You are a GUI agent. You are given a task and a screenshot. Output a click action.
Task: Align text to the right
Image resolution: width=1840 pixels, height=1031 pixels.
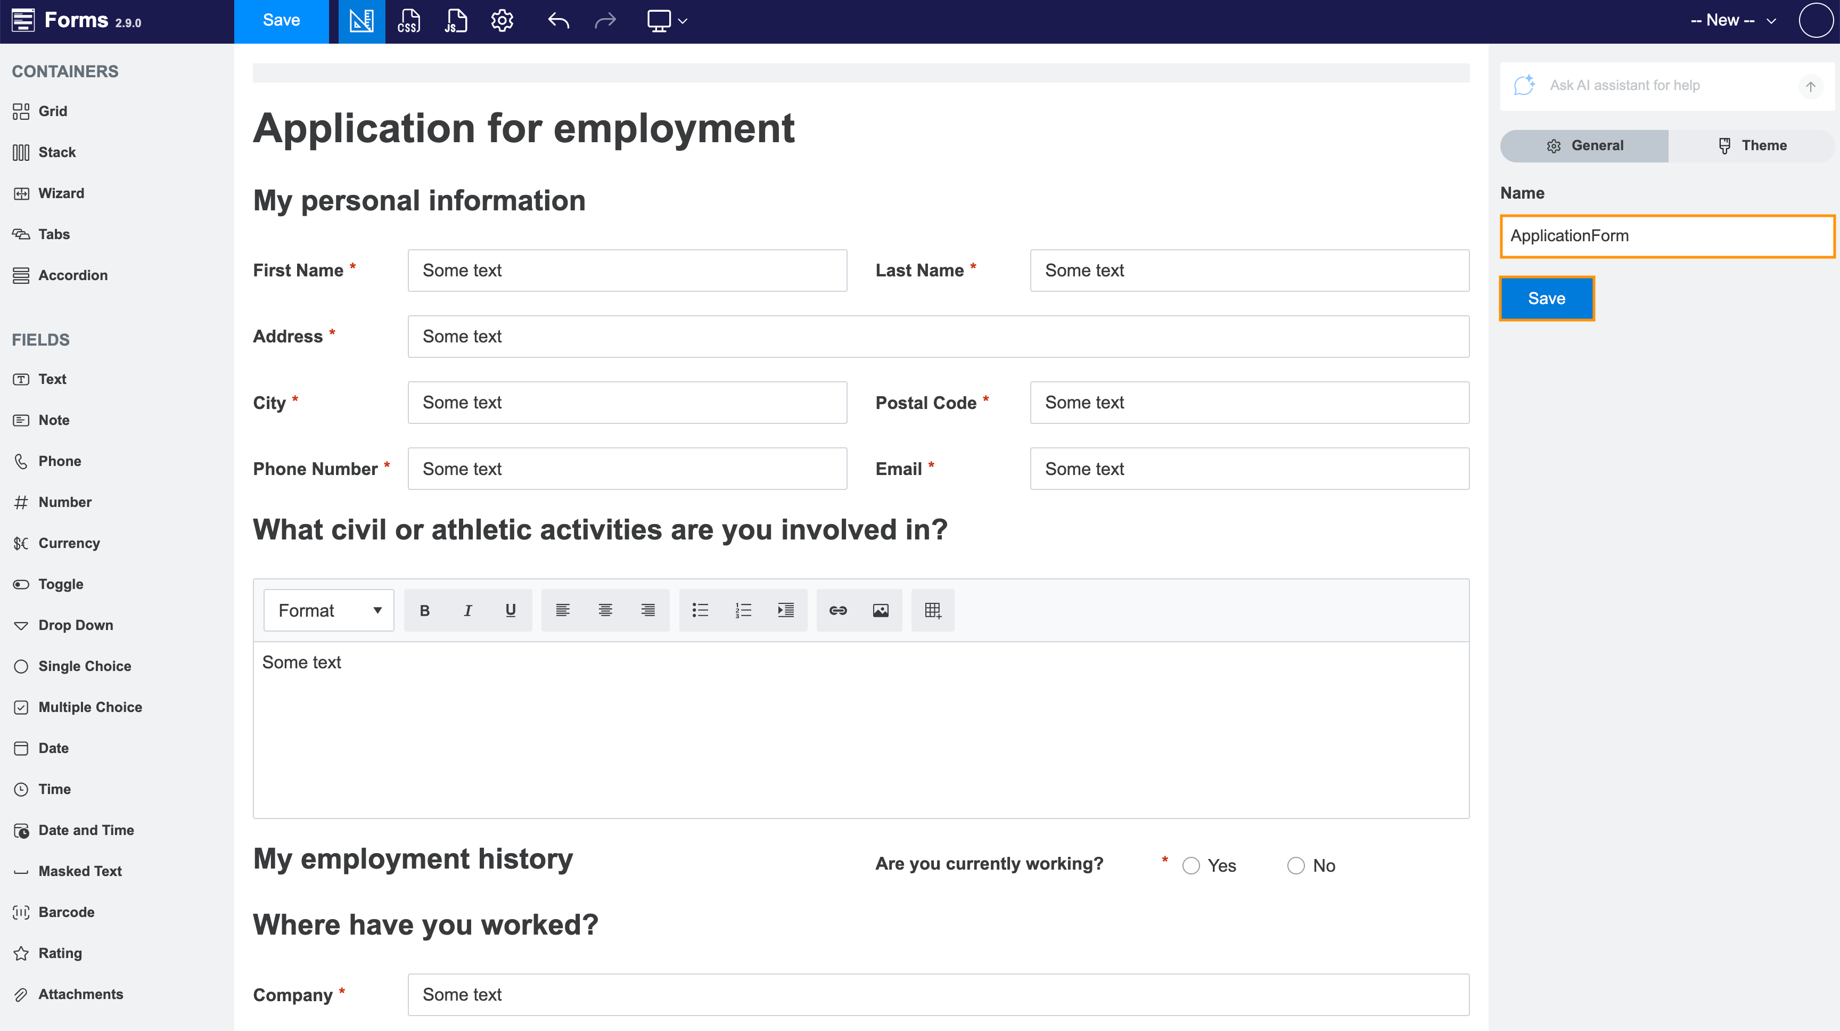(648, 610)
